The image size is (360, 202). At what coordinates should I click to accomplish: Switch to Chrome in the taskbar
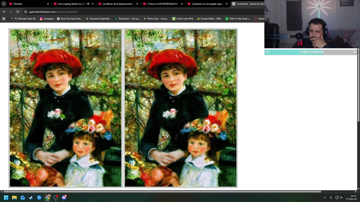48,198
